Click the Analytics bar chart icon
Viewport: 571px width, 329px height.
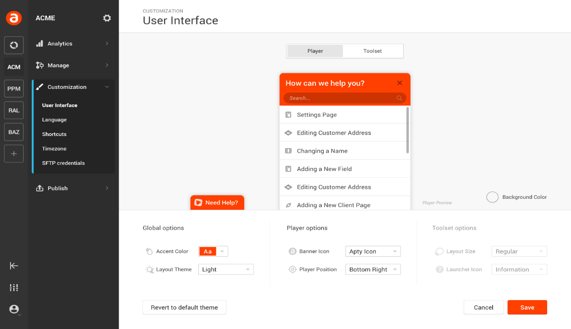point(39,44)
